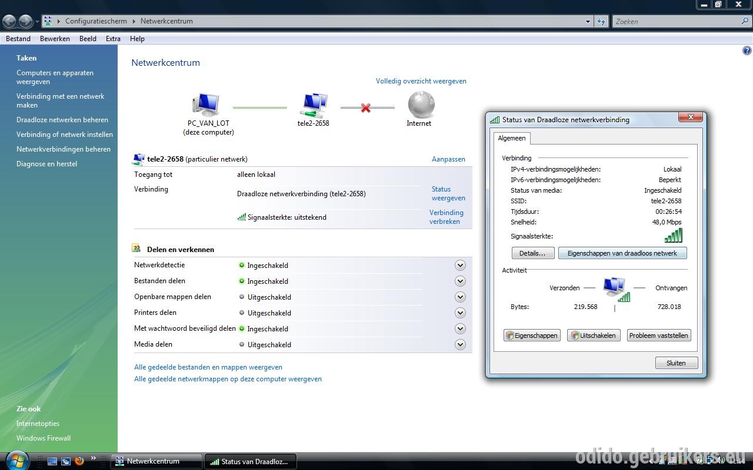Screen dimensions: 753x470
Task: Open the Bewerken menu
Action: coord(55,39)
